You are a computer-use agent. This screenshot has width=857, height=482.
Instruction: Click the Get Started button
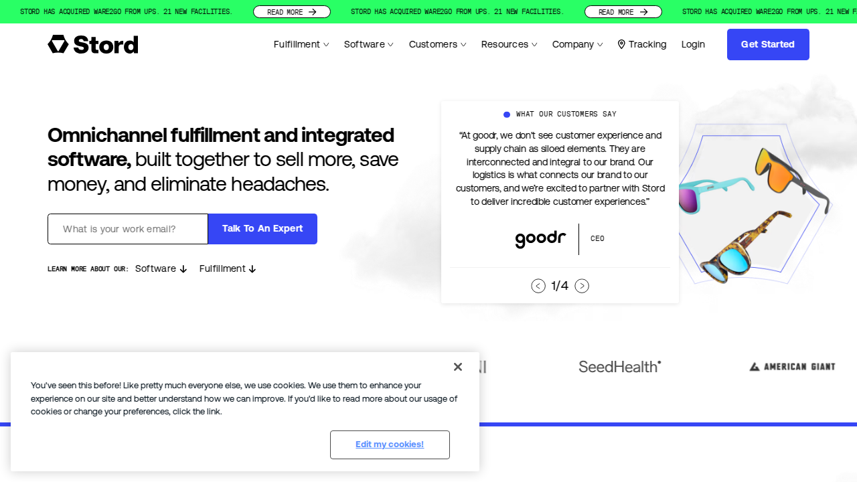pyautogui.click(x=768, y=44)
